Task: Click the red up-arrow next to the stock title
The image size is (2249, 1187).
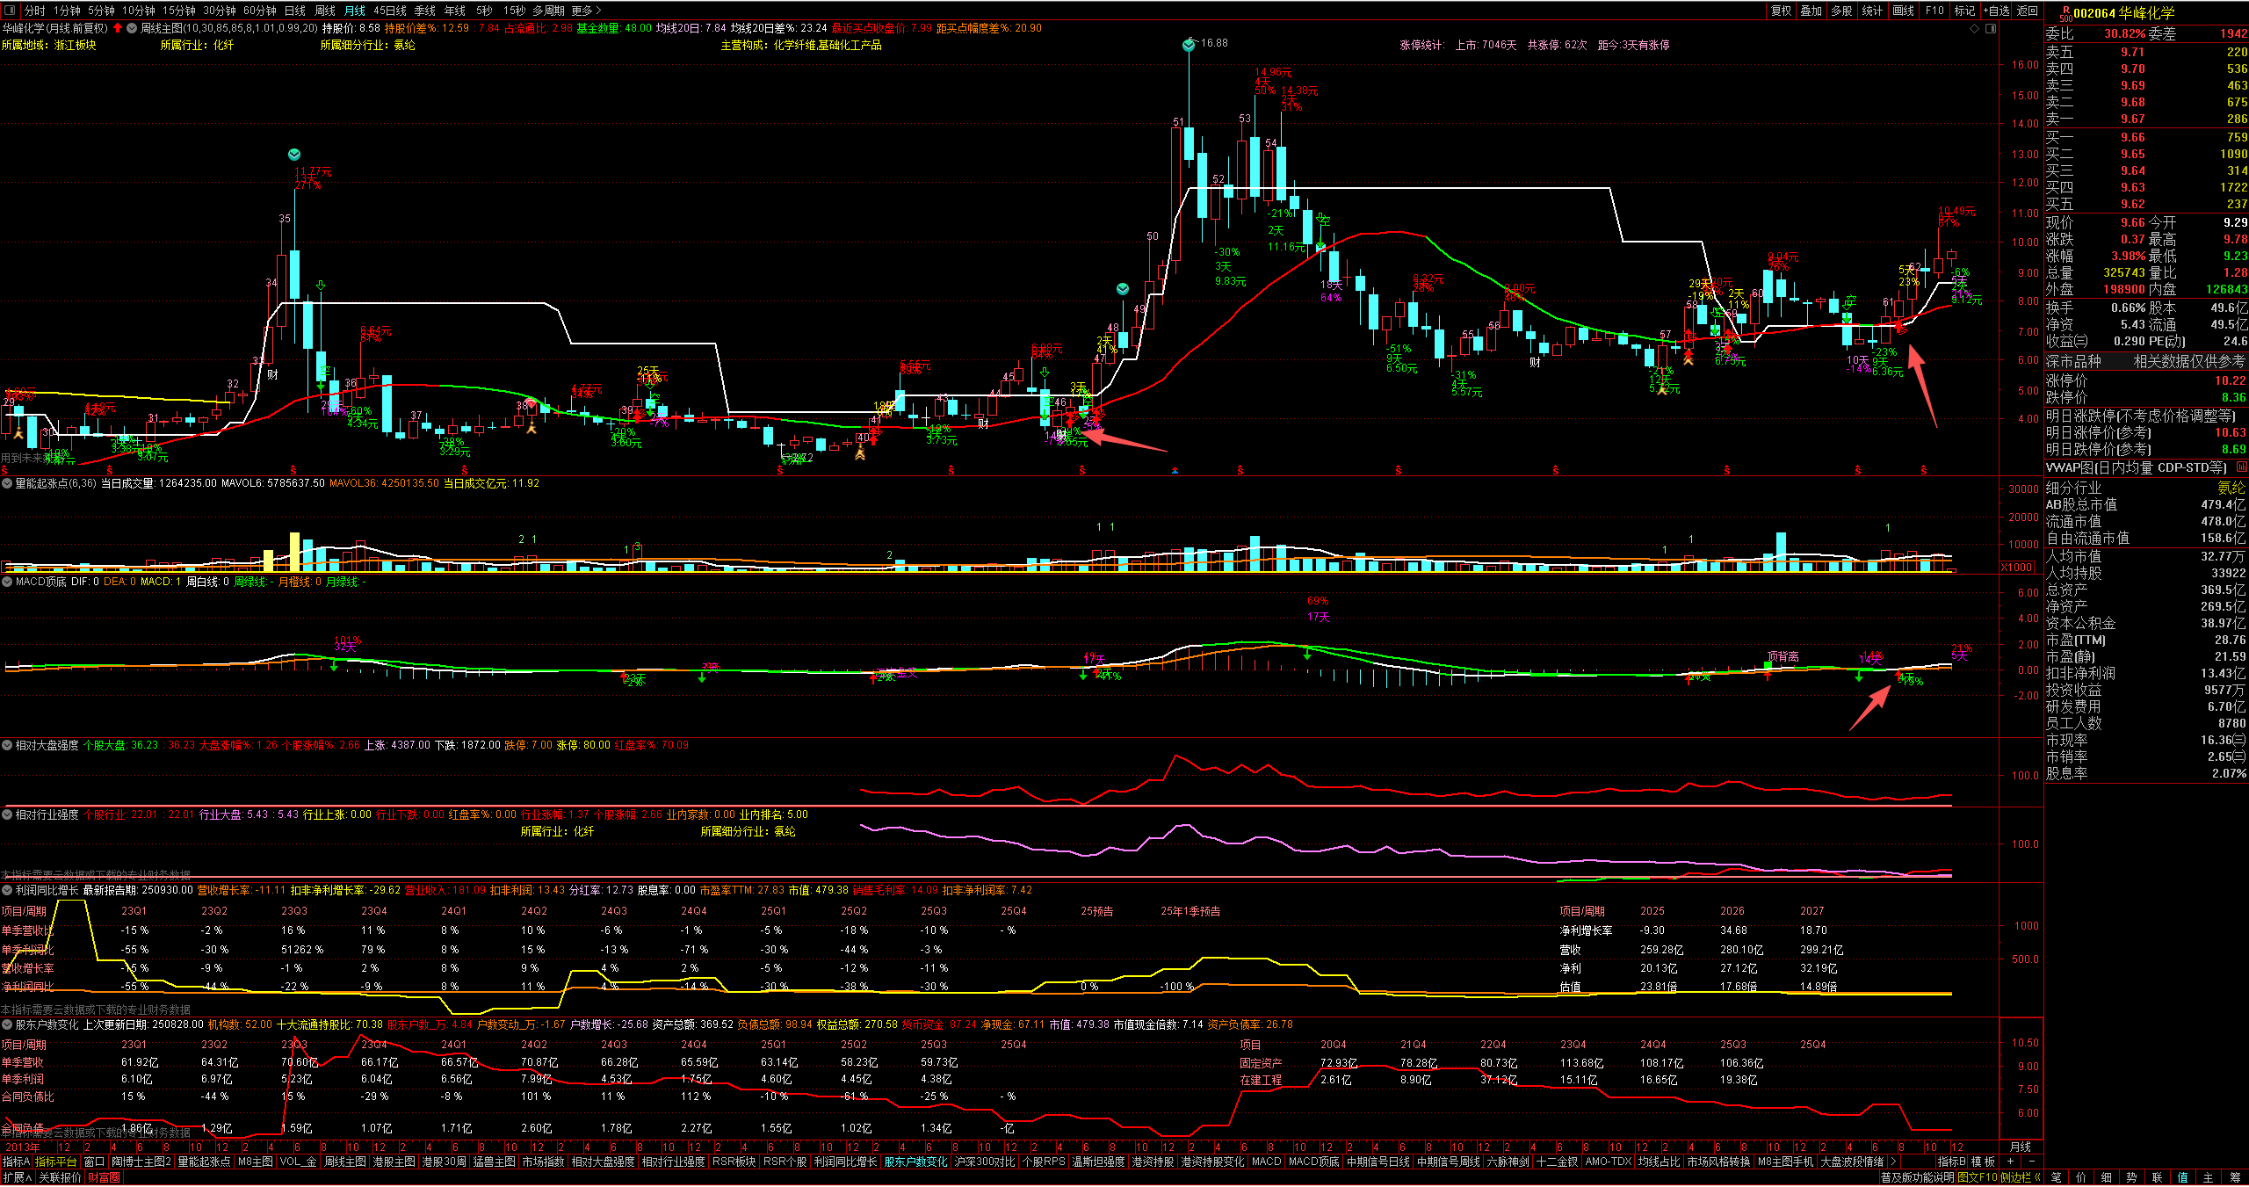Action: (118, 28)
